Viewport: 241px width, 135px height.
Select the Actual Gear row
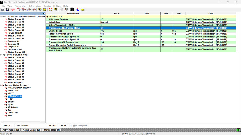pyautogui.click(x=141, y=22)
